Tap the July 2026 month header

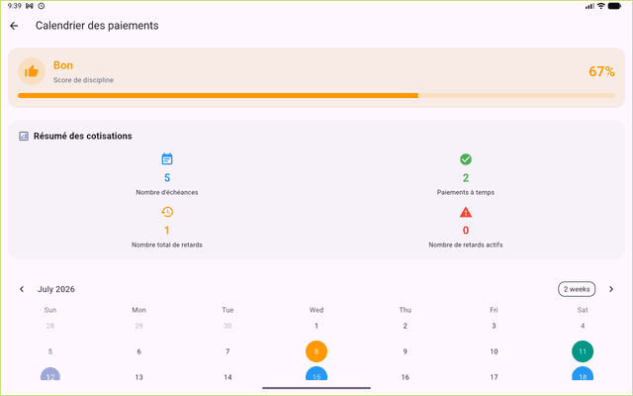pyautogui.click(x=56, y=289)
